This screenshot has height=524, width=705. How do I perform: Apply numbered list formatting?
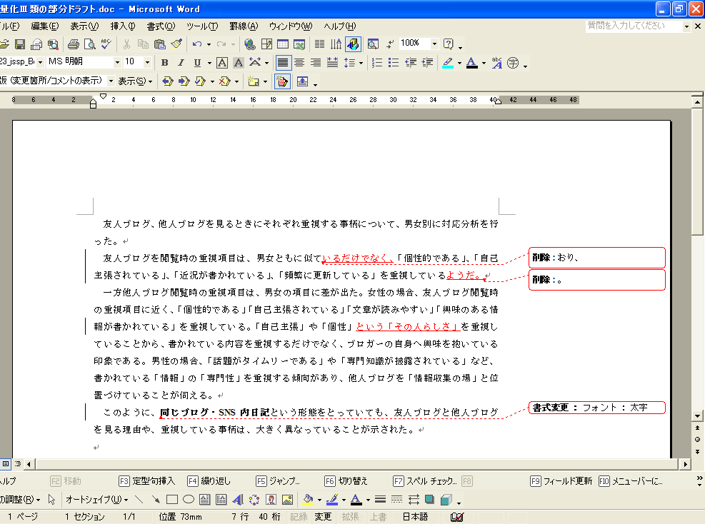pyautogui.click(x=377, y=63)
